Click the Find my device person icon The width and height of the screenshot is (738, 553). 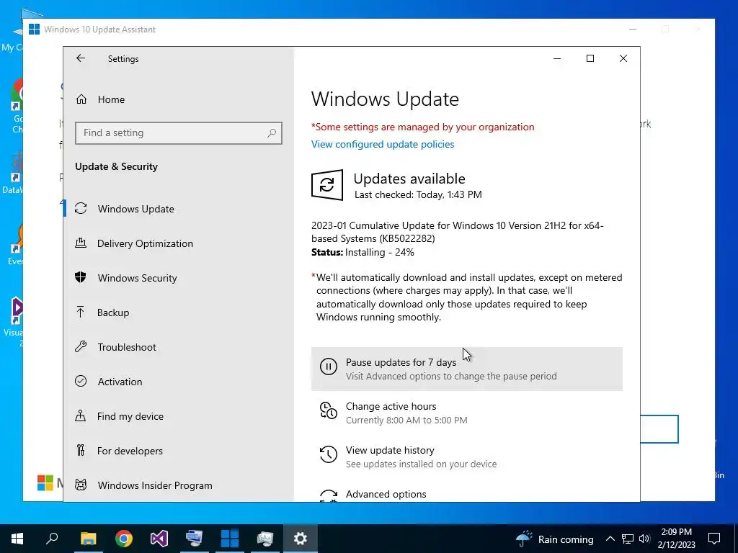pyautogui.click(x=81, y=415)
